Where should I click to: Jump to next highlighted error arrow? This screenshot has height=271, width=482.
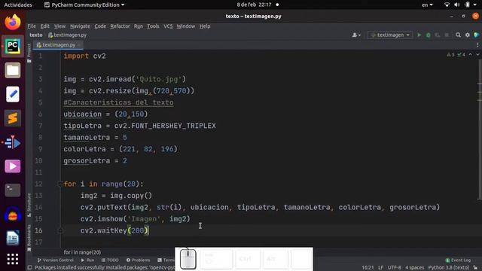coord(477,54)
